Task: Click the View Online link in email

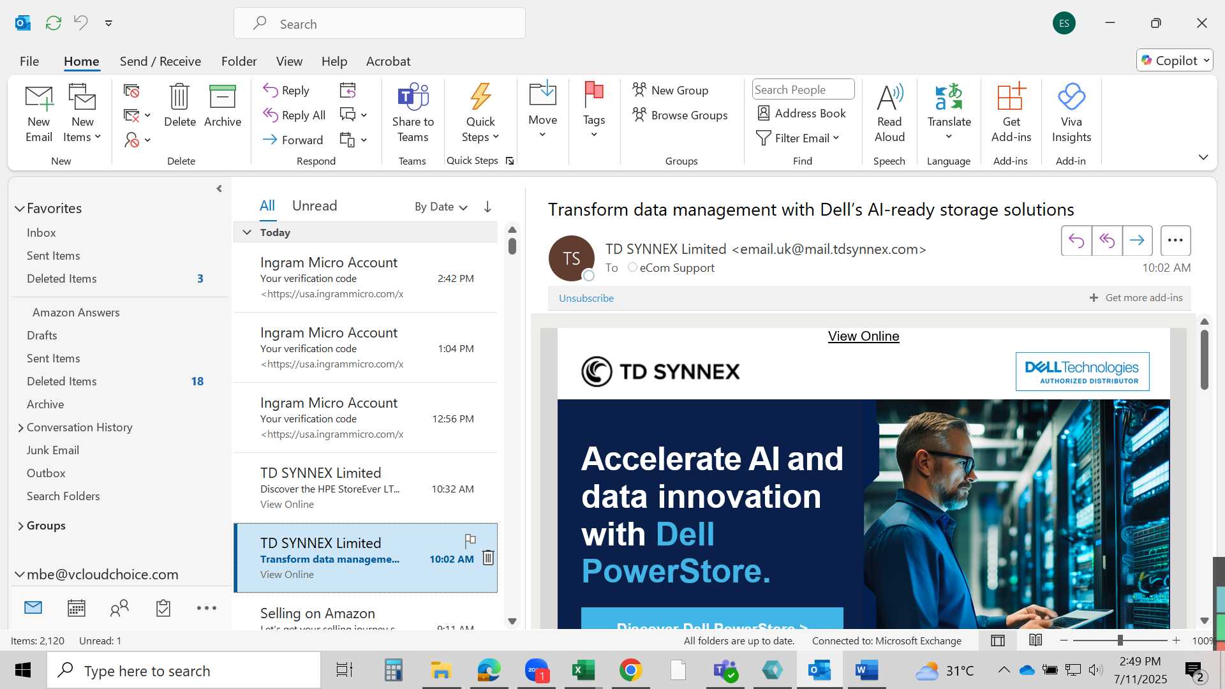Action: pyautogui.click(x=863, y=336)
